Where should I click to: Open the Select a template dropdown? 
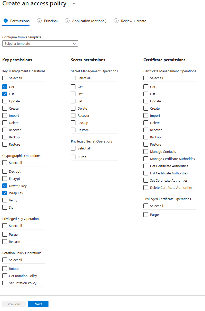(x=40, y=43)
